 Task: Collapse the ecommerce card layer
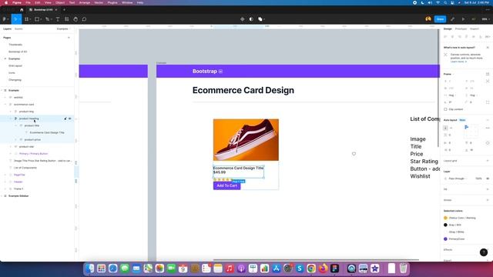tap(5, 105)
